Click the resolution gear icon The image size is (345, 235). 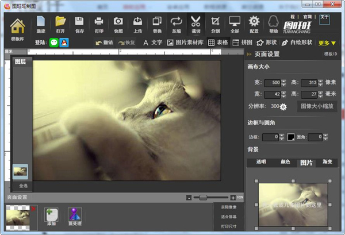tap(283, 107)
